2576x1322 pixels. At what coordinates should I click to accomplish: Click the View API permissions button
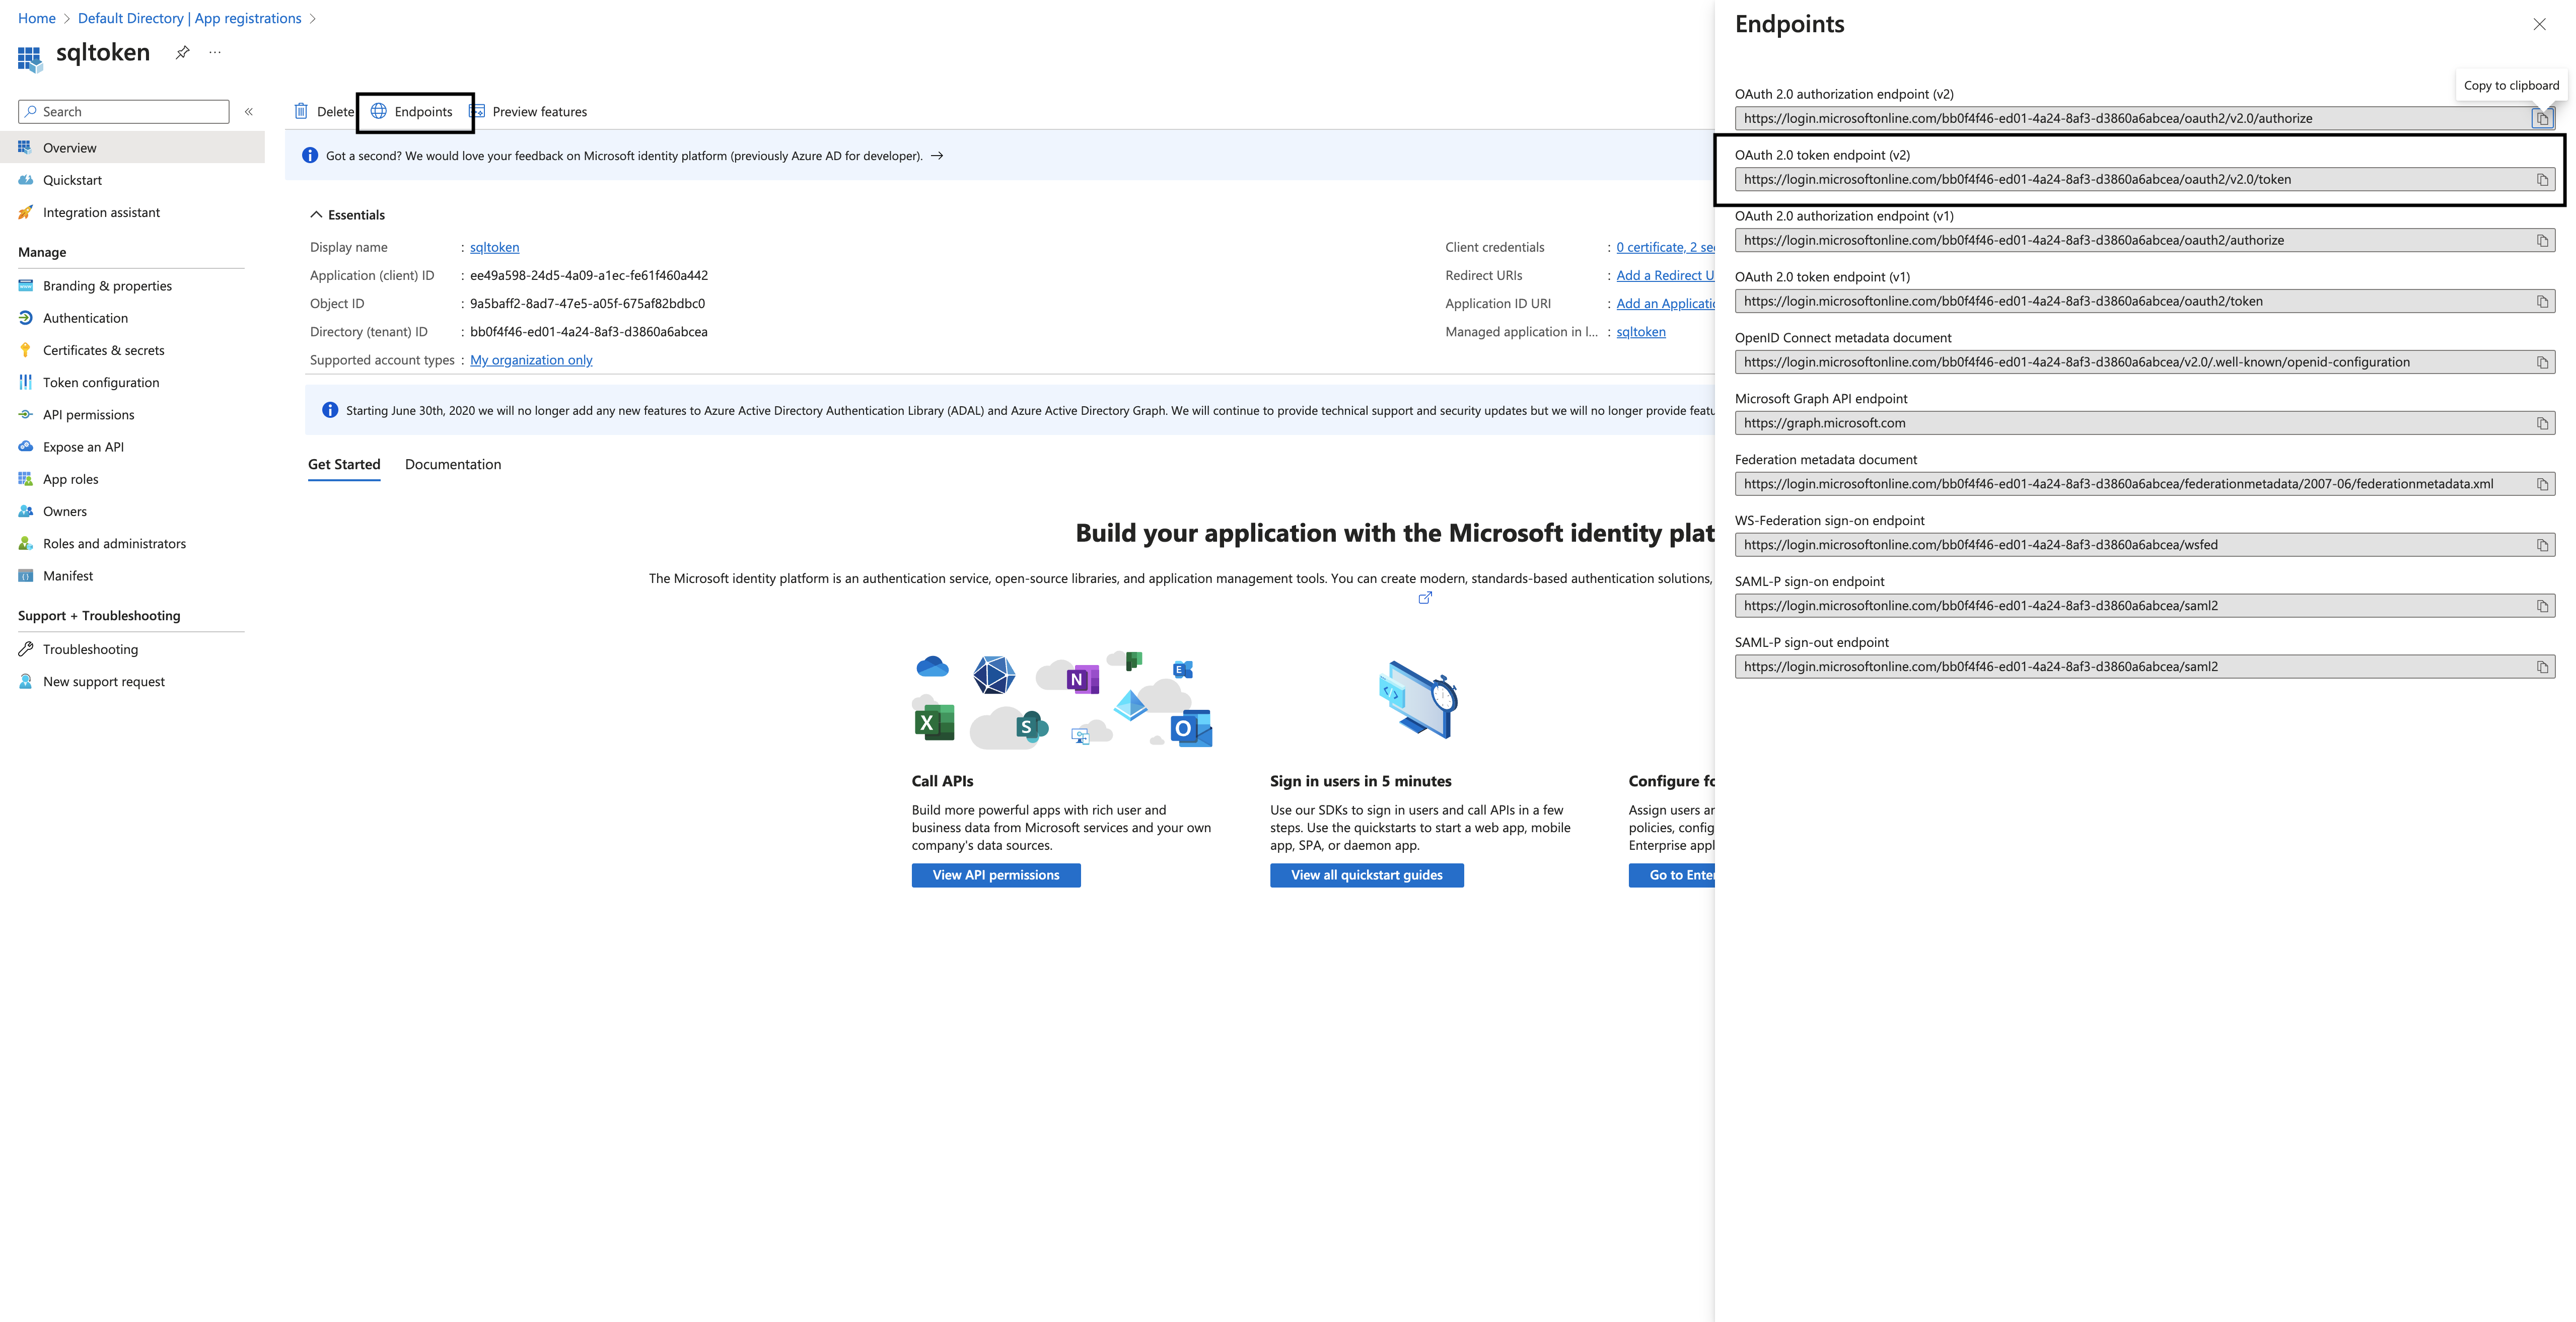tap(995, 874)
